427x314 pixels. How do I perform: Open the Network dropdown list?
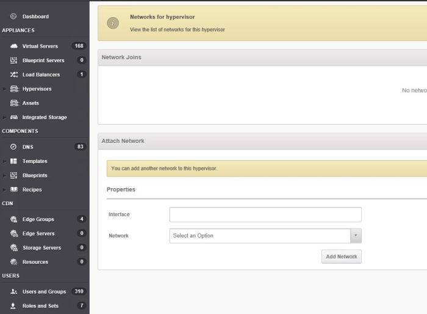point(356,236)
